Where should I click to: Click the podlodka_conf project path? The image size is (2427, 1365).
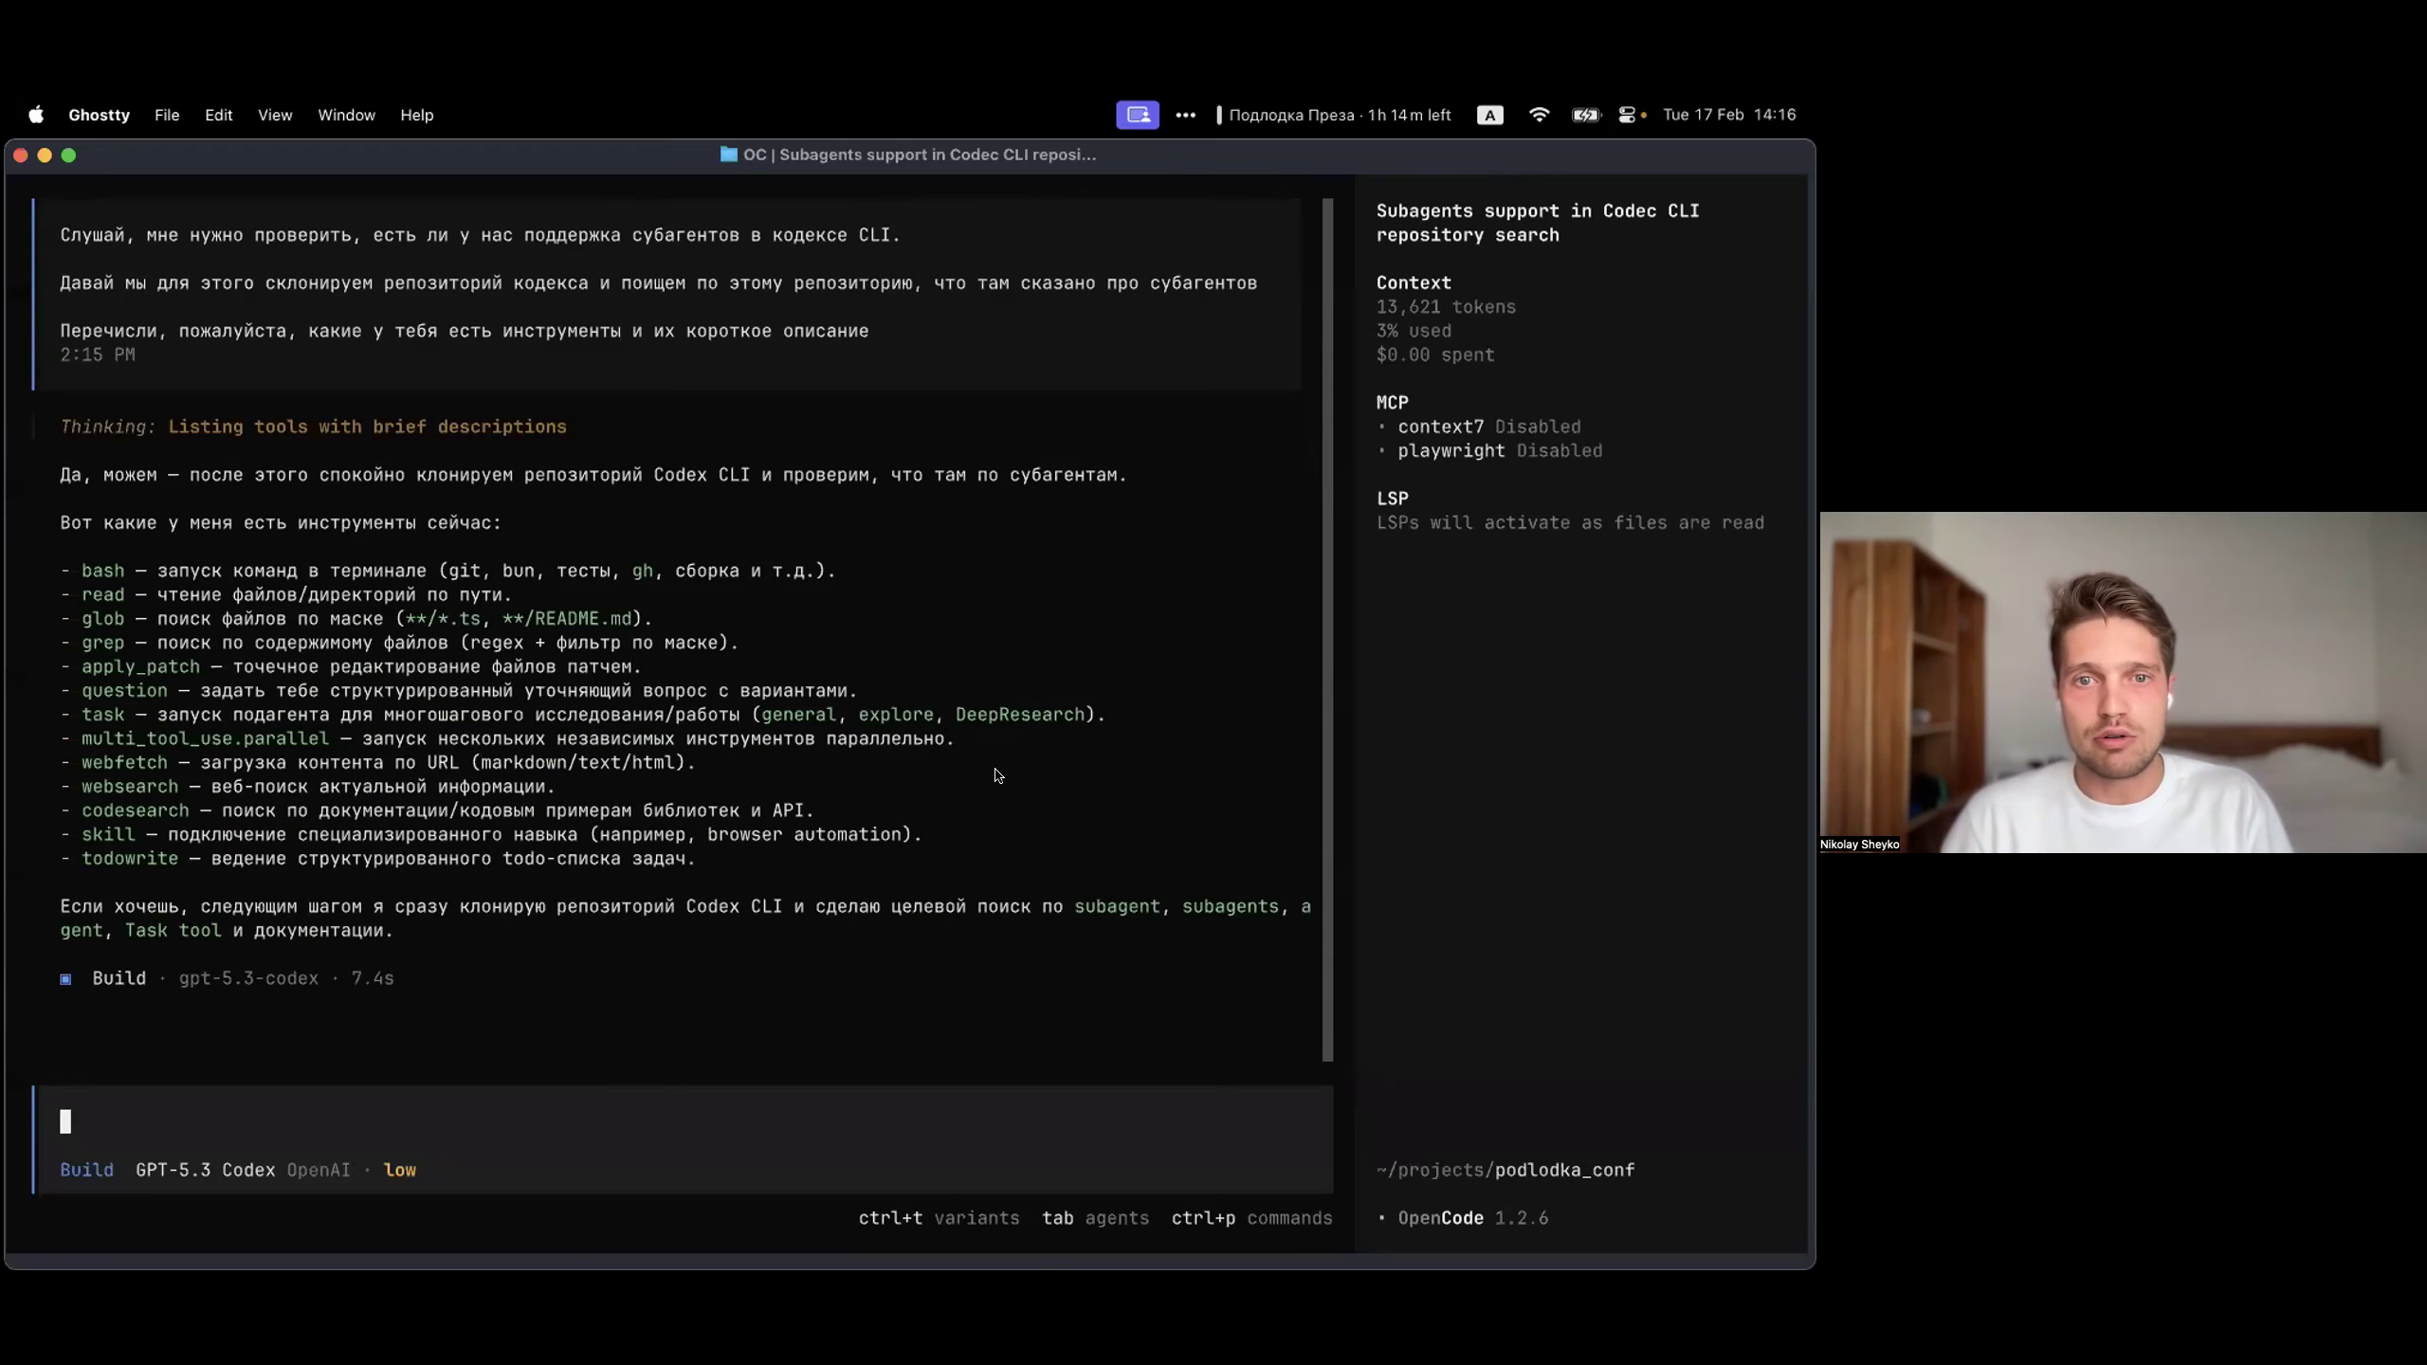tap(1505, 1170)
